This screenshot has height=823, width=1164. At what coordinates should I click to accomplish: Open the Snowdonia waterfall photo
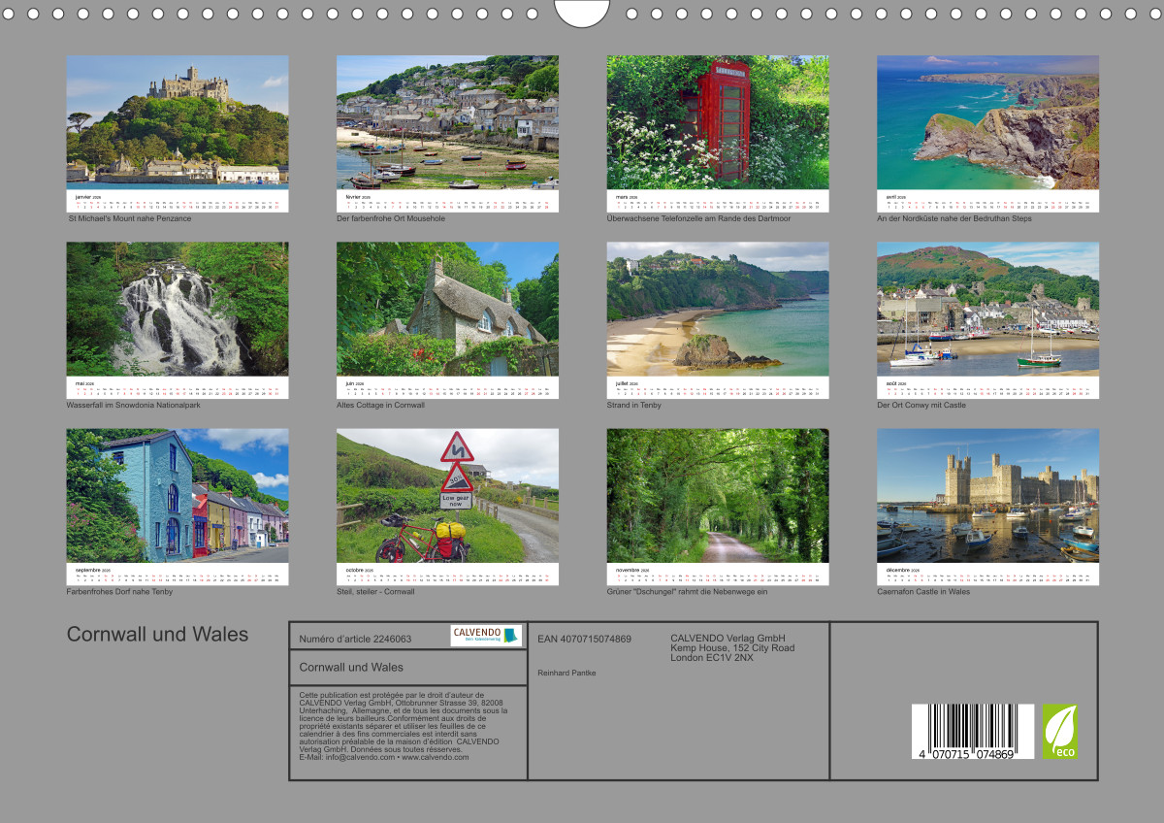(178, 309)
